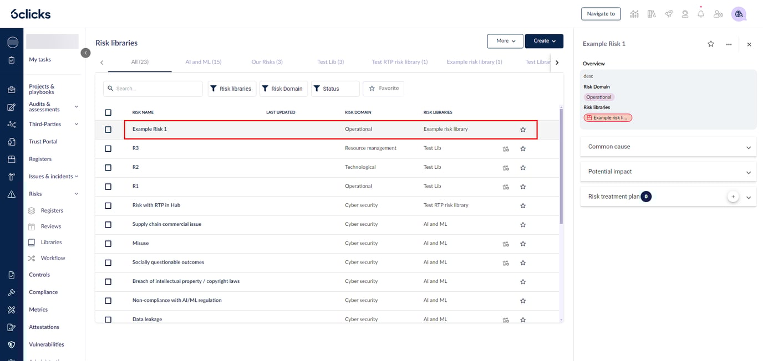Viewport: 763px width, 361px height.
Task: Star Example Risk 1 in detail panel
Action: coord(711,44)
